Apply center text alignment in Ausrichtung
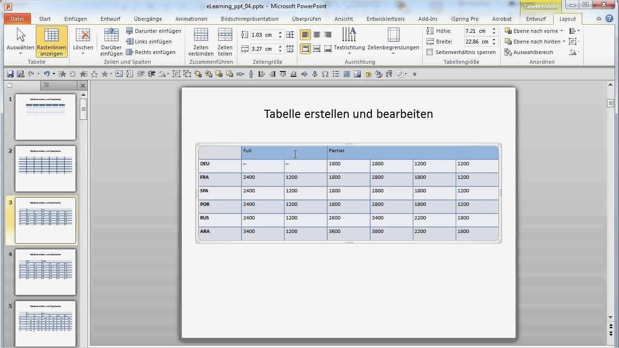This screenshot has height=348, width=619. point(316,34)
